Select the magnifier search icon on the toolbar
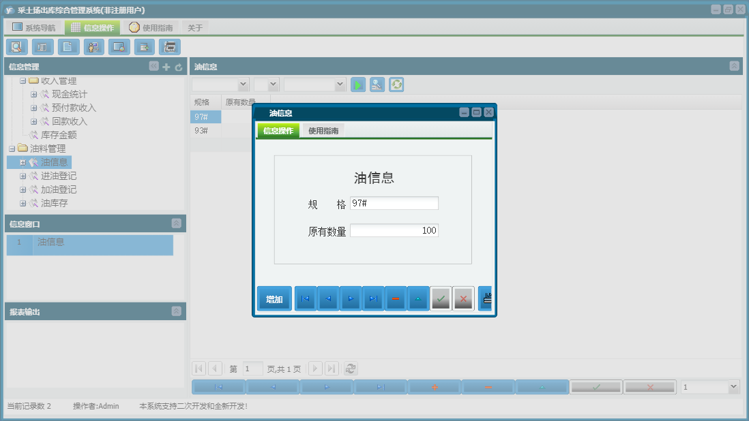 pyautogui.click(x=16, y=46)
